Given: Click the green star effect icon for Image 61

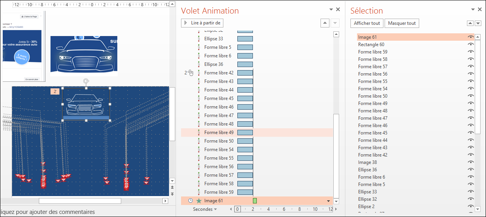Looking at the screenshot, I should point(199,201).
